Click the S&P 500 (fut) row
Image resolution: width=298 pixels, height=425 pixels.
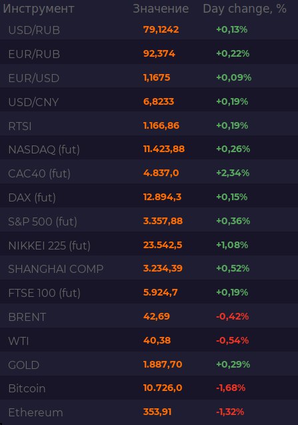[x=149, y=222]
